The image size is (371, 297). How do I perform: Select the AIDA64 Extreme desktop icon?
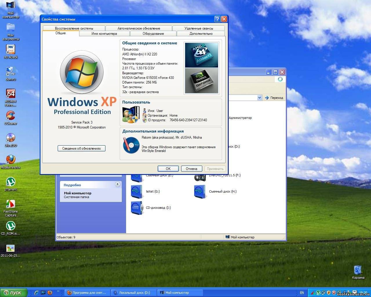(11, 98)
